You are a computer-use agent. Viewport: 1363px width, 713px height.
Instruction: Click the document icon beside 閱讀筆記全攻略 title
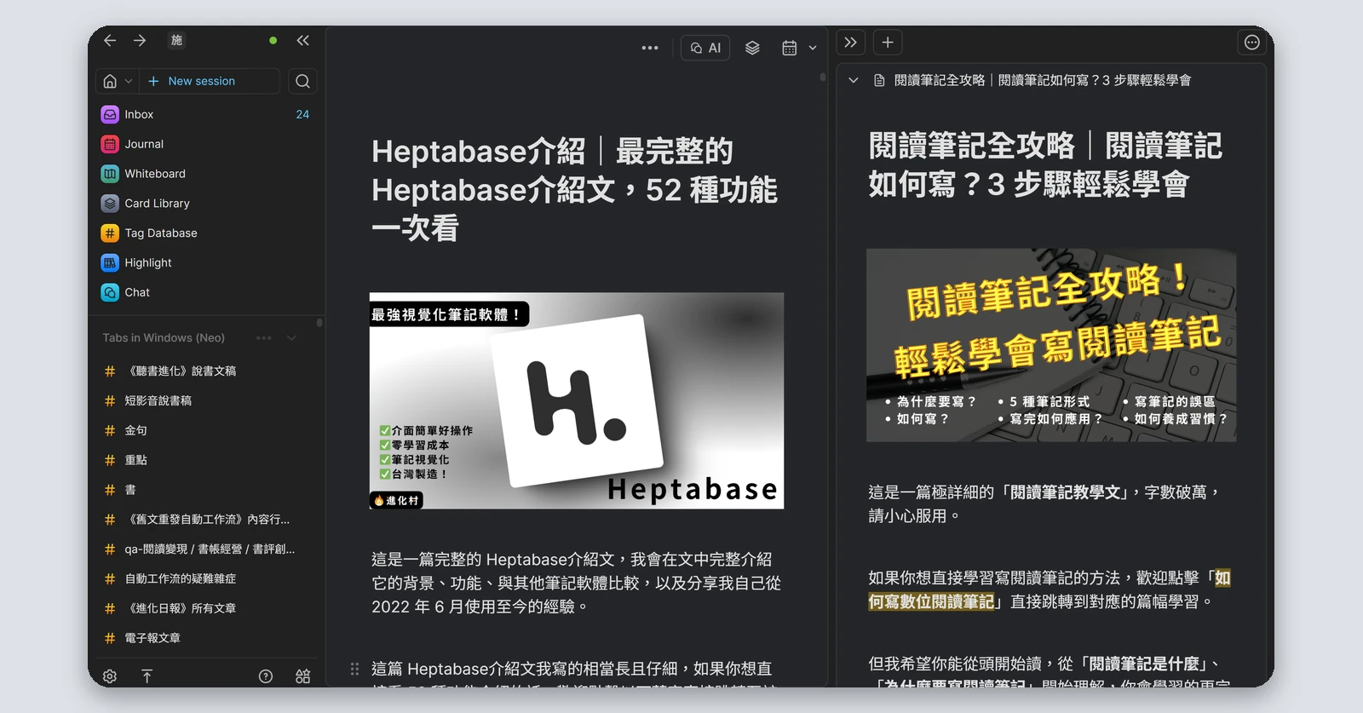[879, 80]
